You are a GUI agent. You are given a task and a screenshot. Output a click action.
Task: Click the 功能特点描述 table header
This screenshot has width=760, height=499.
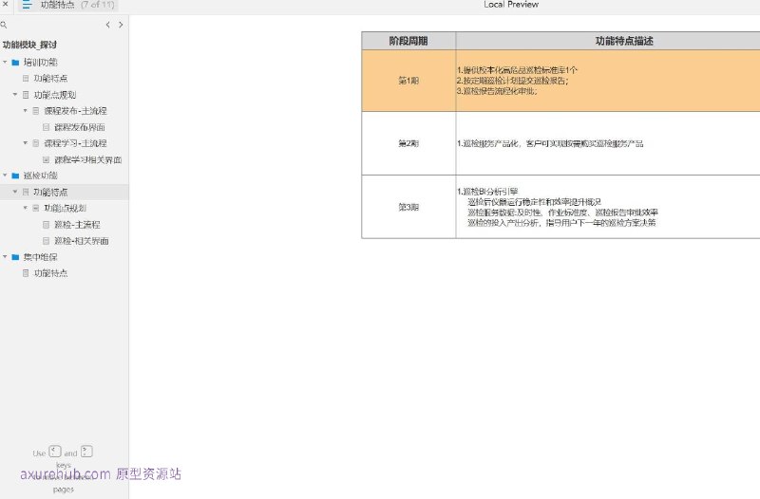click(624, 41)
